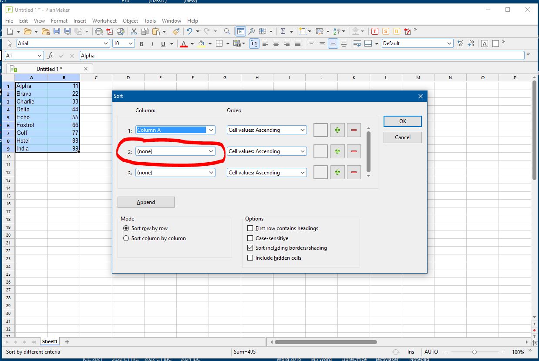Click the Cut scissors icon

(134, 31)
